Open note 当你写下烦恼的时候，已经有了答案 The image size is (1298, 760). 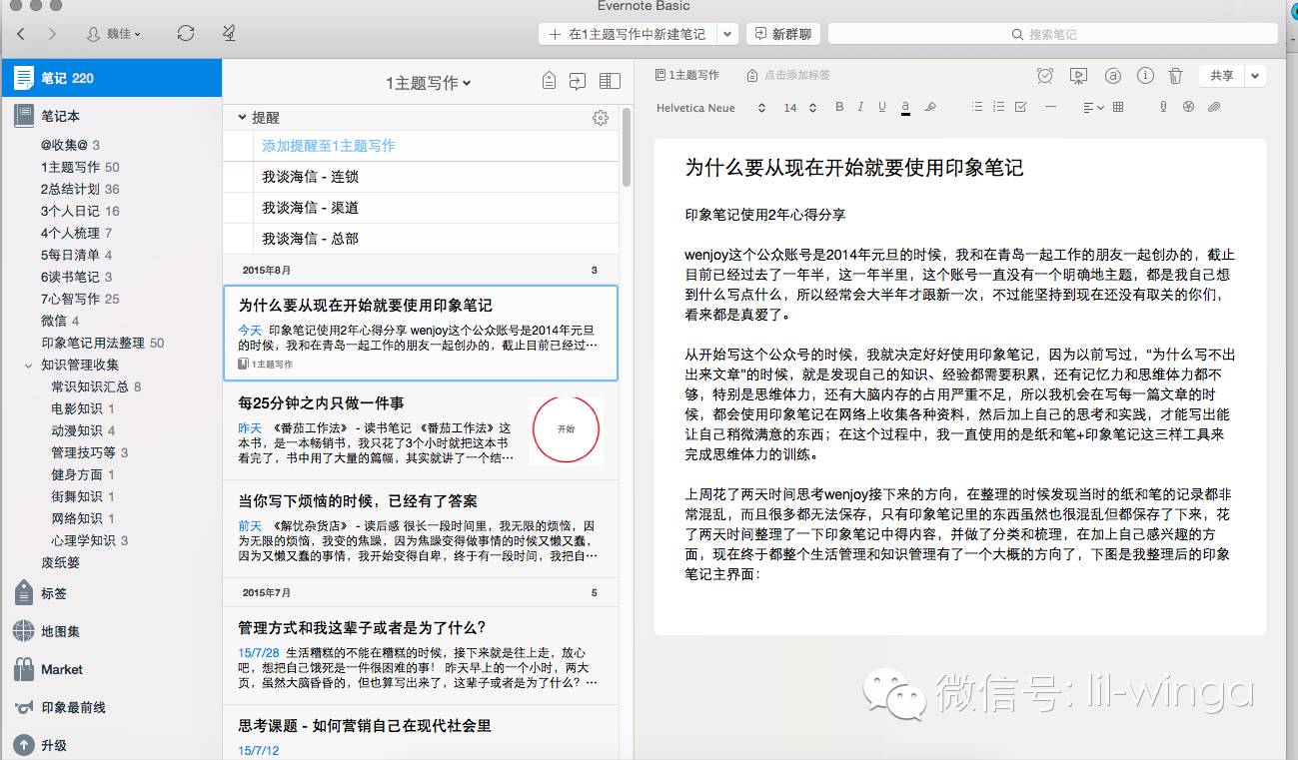pyautogui.click(x=421, y=527)
